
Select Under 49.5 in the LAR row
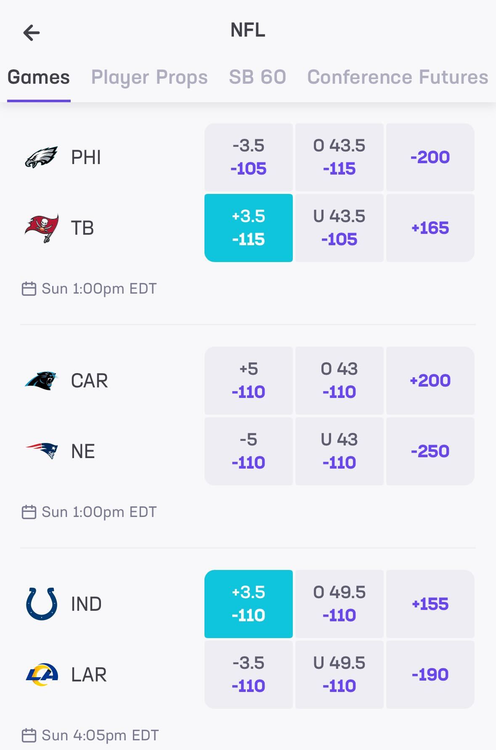[x=339, y=674]
